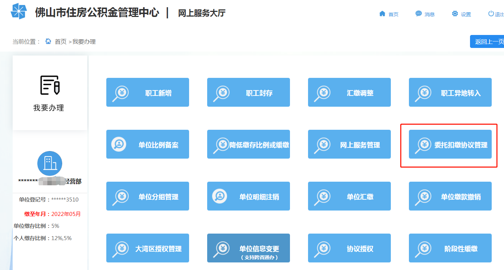Viewport: 504px width, 270px height.
Task: Click the home icon in the breadcrumb bar
Action: [x=48, y=41]
